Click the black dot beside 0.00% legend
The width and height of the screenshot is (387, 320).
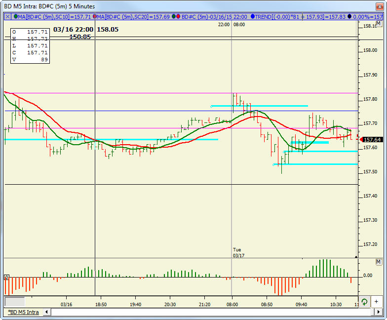349,17
